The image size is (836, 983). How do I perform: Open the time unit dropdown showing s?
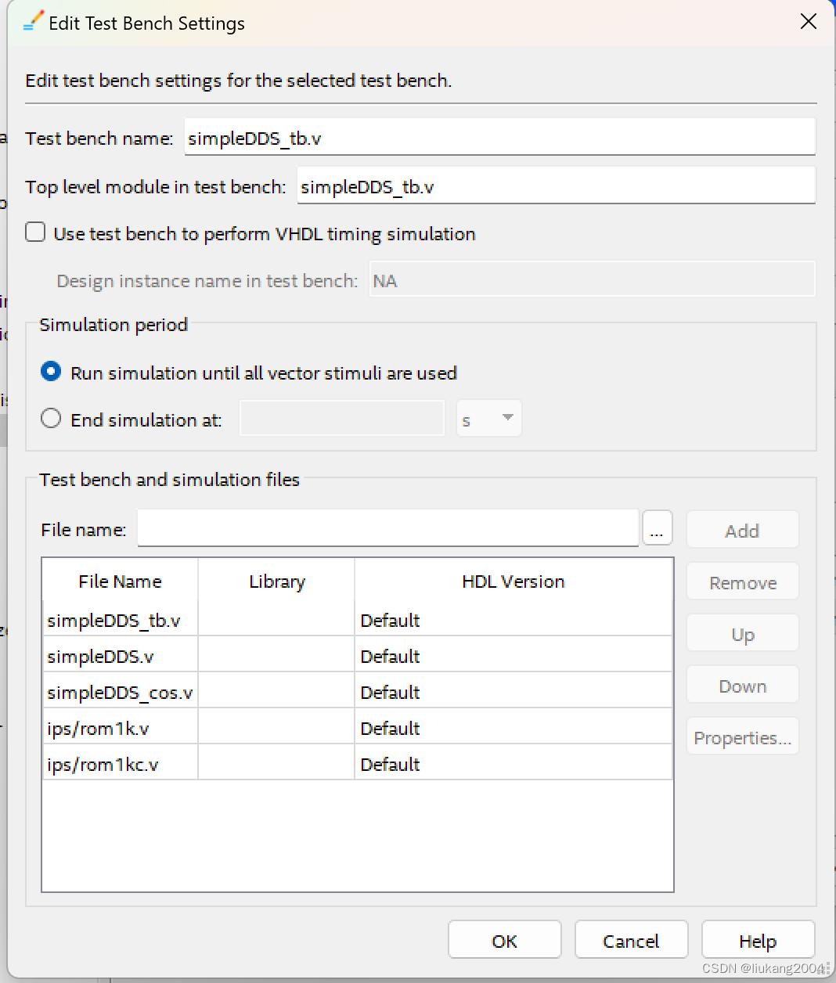(488, 419)
